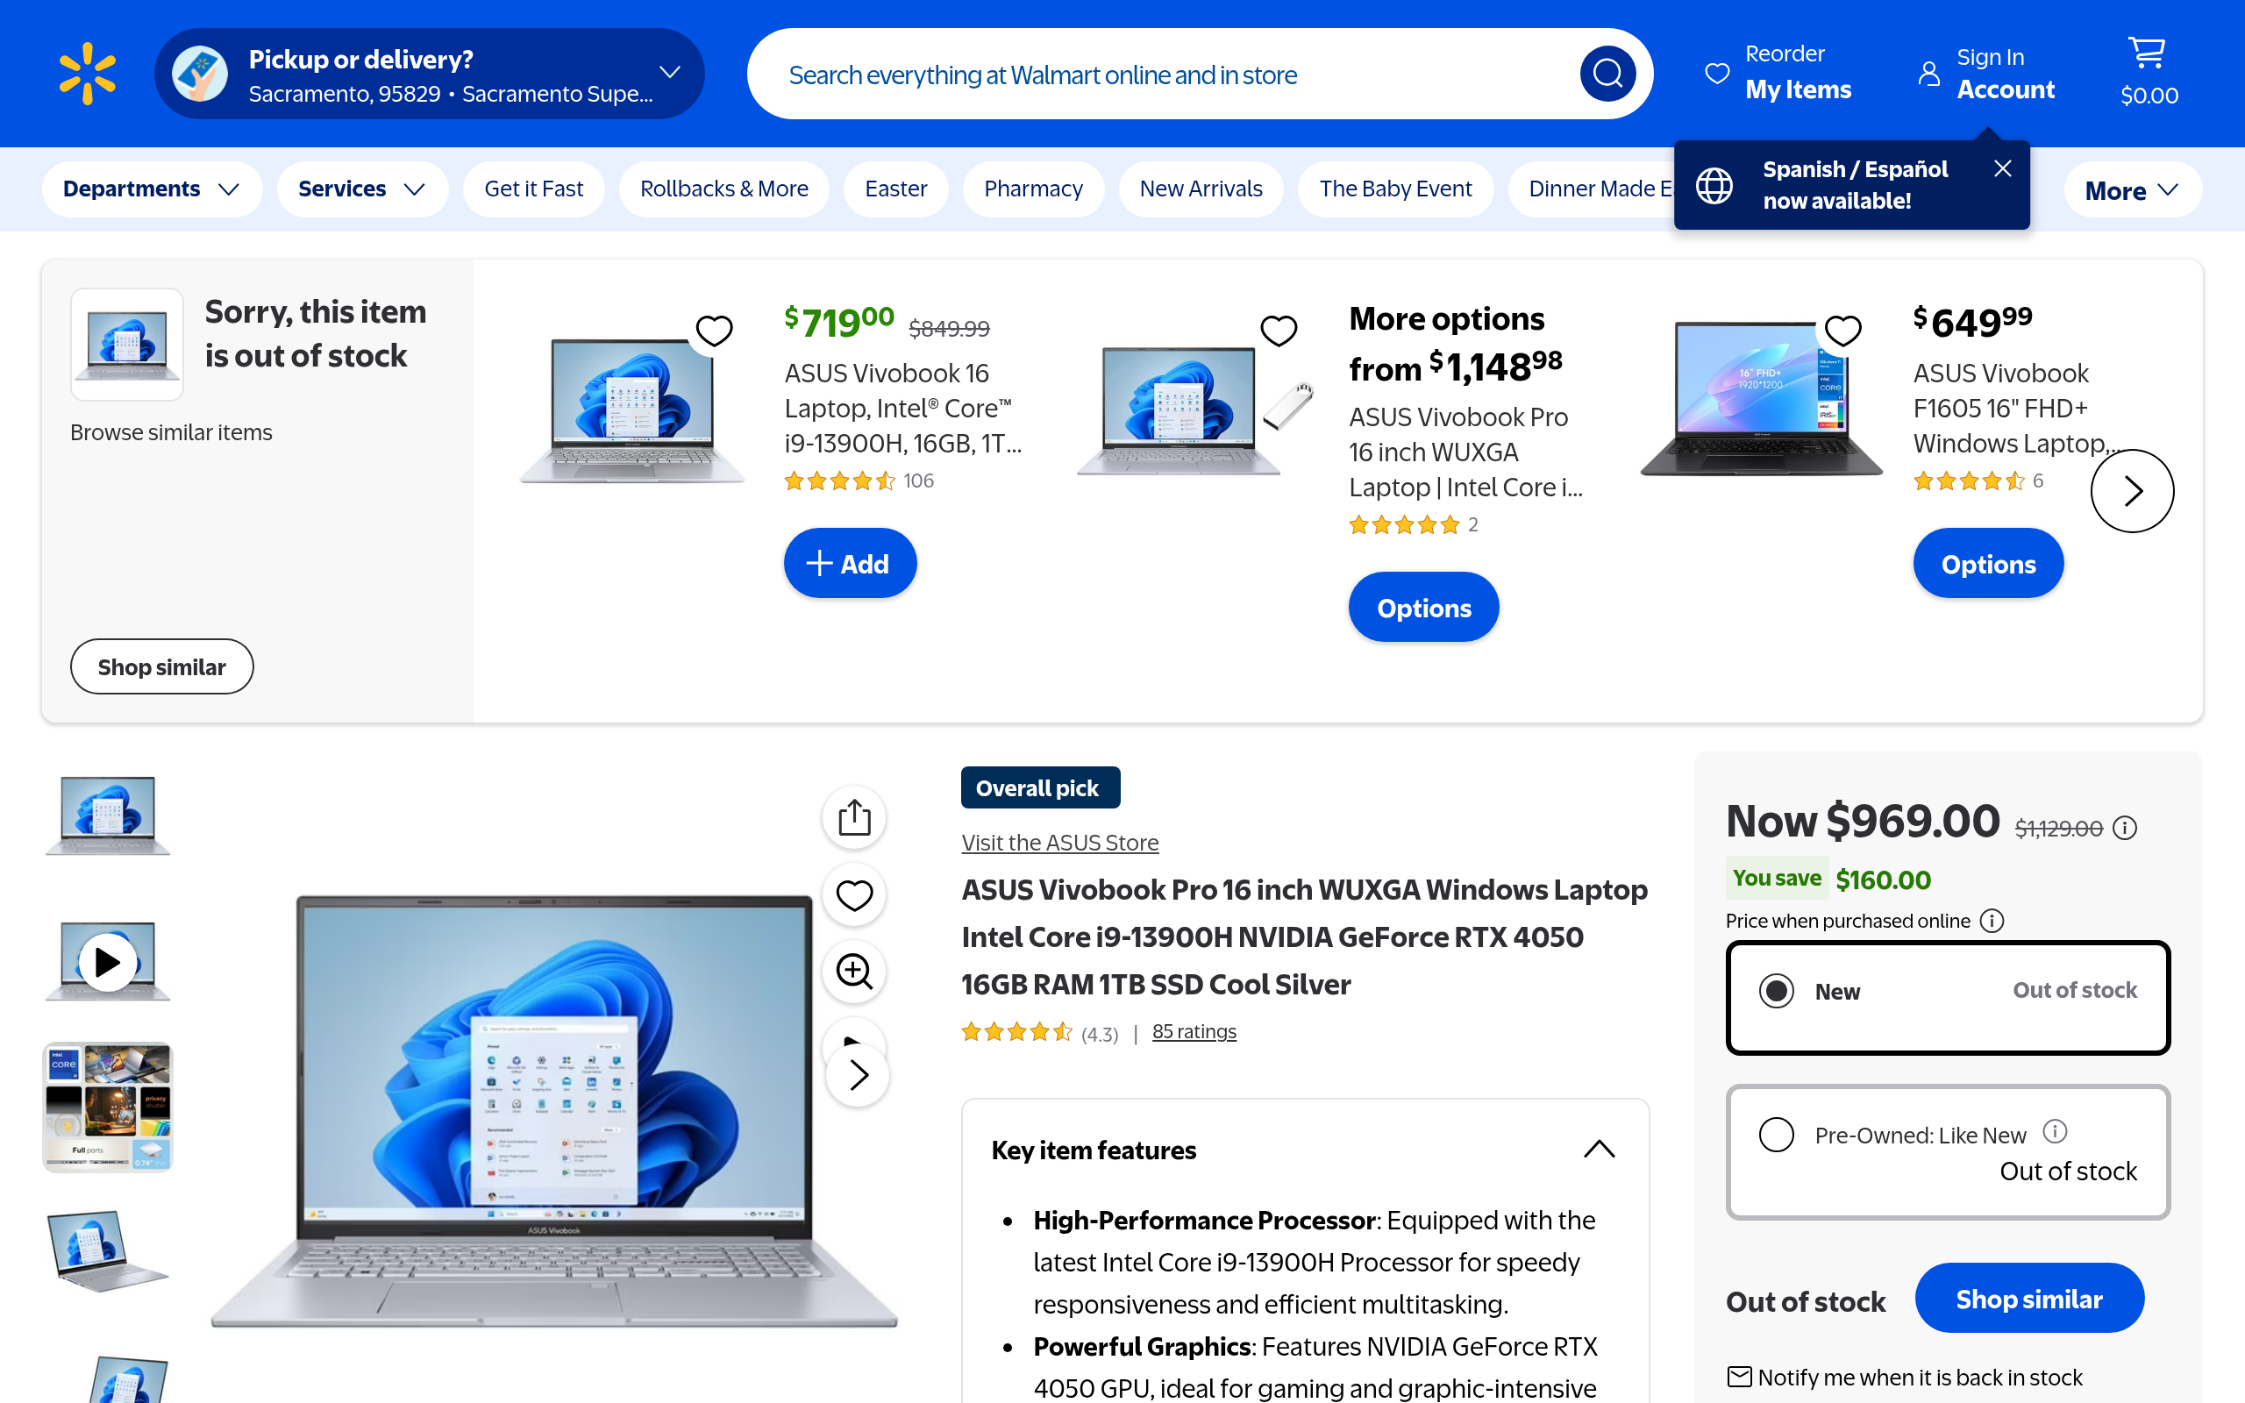2245x1403 pixels.
Task: Open the Pharmacy nav item
Action: (1032, 189)
